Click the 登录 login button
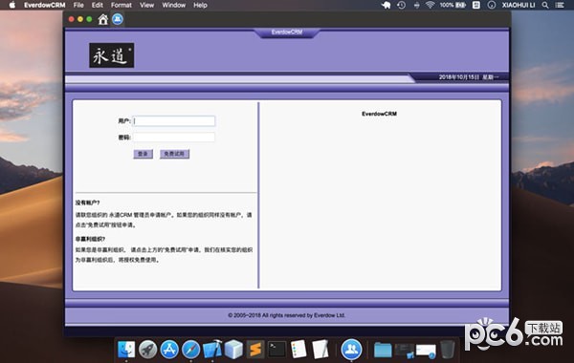This screenshot has height=363, width=574. tap(143, 154)
